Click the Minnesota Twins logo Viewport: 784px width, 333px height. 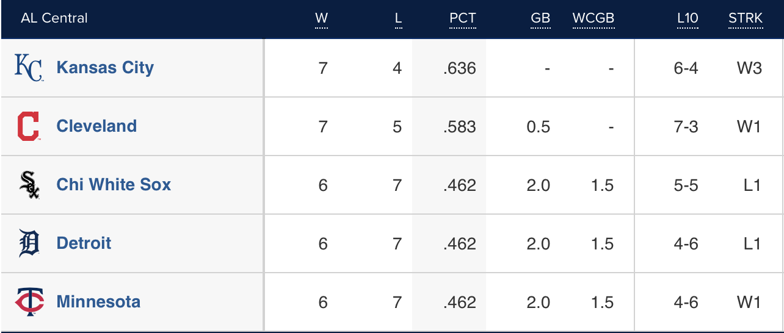(x=29, y=302)
